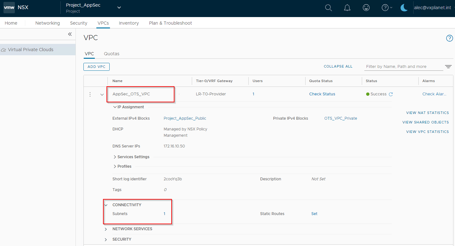Toggle dark mode moon icon
The width and height of the screenshot is (455, 246).
[404, 8]
